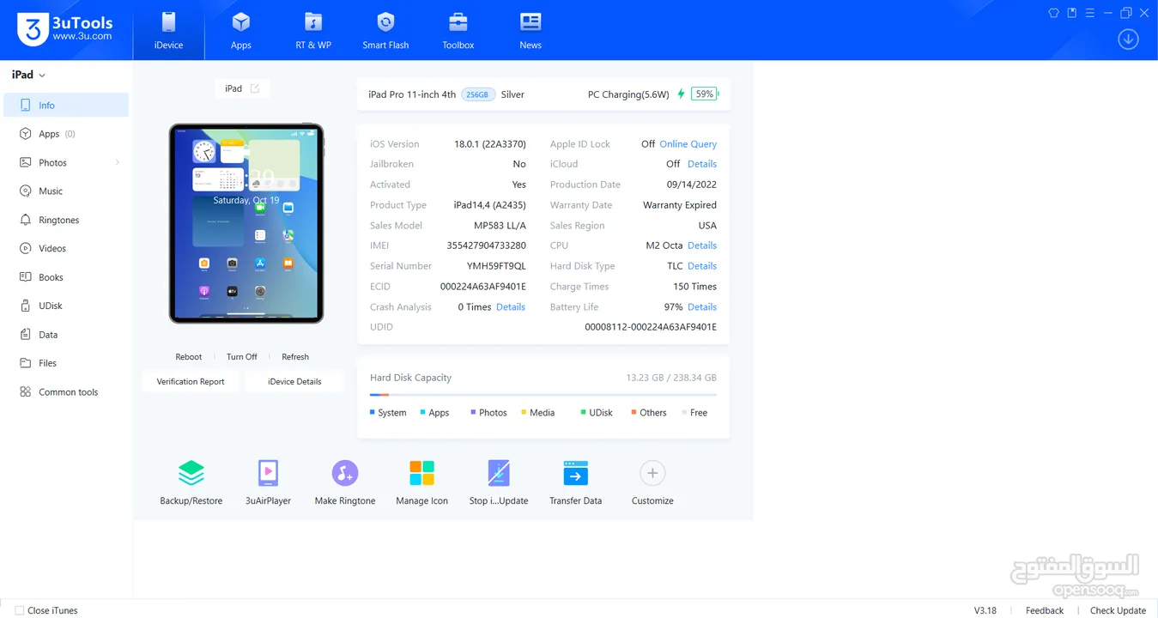The image size is (1158, 618).
Task: Open UDisk in the sidebar
Action: pos(66,306)
